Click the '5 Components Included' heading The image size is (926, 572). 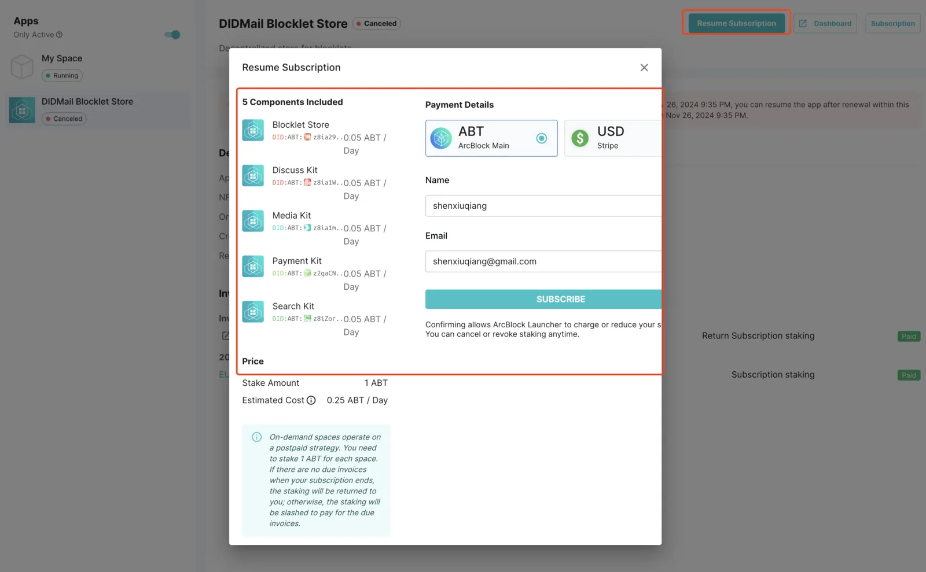(x=292, y=102)
